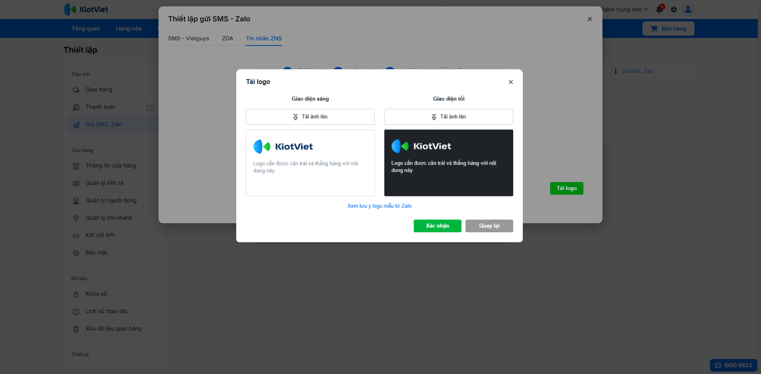
Task: Open the 1900 6522 support chat button
Action: (733, 365)
